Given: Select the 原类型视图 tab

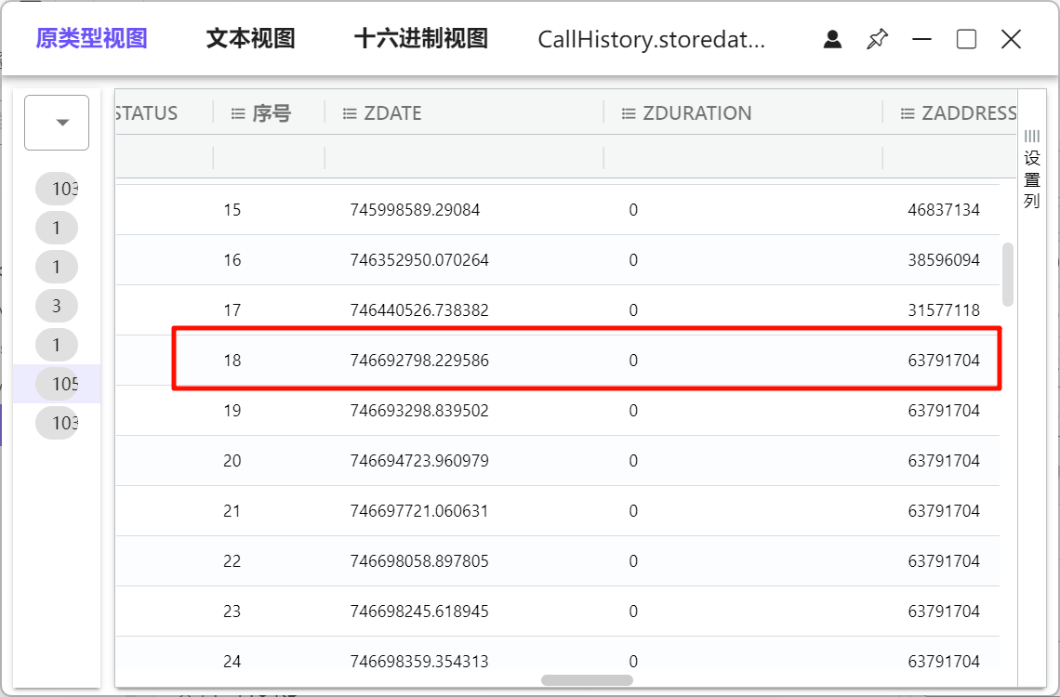Looking at the screenshot, I should (91, 39).
